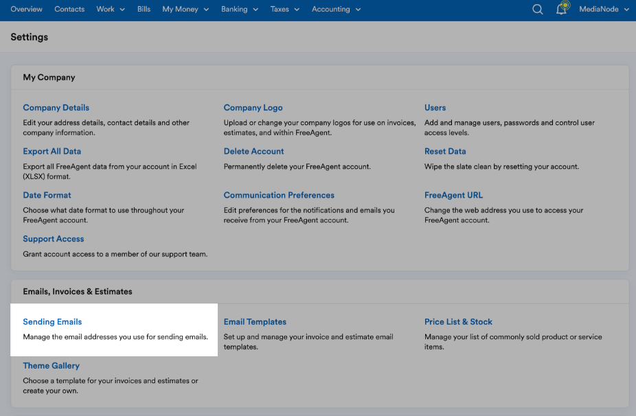
Task: Open the Date Format link
Action: click(47, 195)
